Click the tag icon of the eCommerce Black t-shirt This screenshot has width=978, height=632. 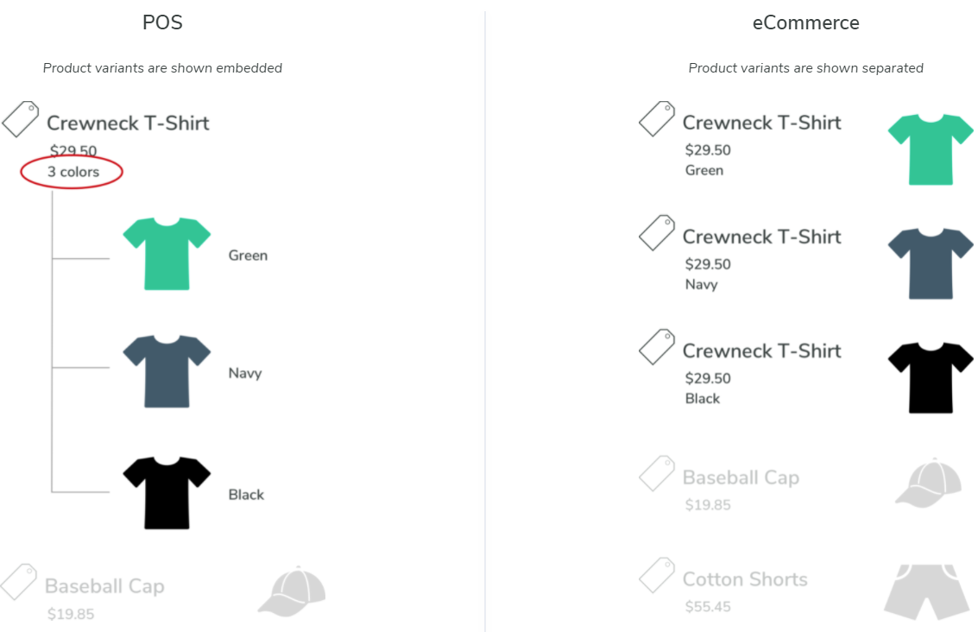pyautogui.click(x=657, y=347)
